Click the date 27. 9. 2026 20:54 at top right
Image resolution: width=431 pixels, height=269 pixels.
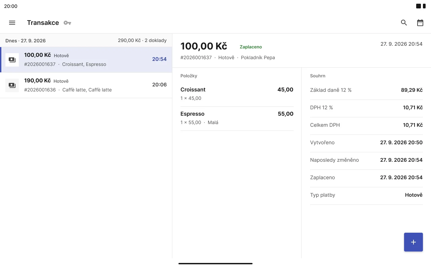(x=401, y=44)
